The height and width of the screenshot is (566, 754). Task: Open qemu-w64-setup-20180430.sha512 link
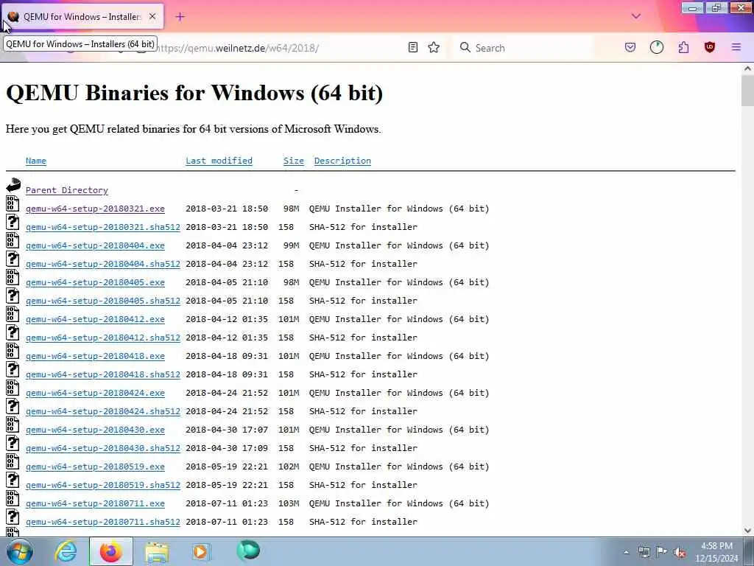pos(103,448)
